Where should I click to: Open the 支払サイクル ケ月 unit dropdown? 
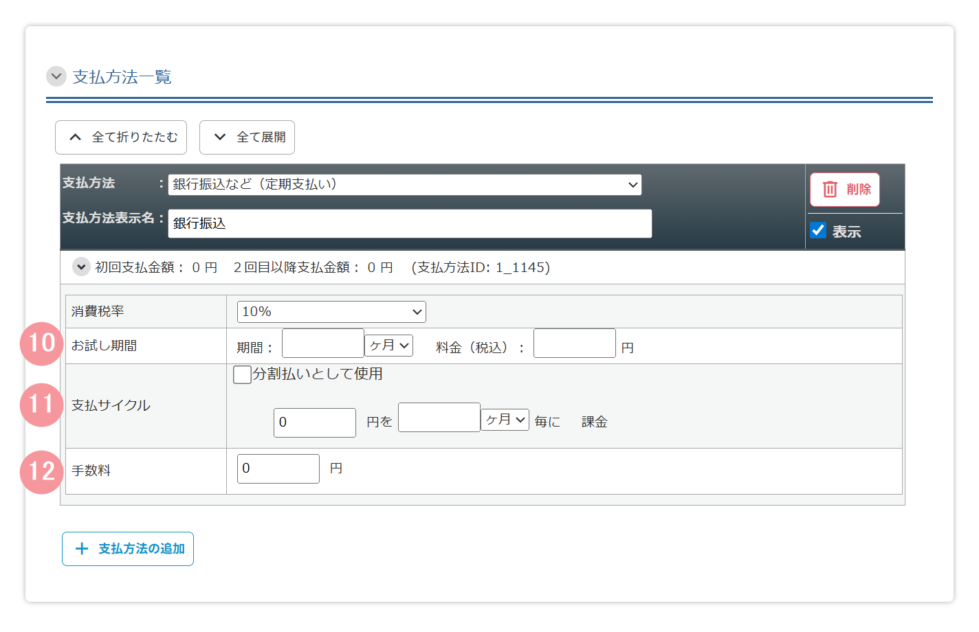click(x=505, y=420)
